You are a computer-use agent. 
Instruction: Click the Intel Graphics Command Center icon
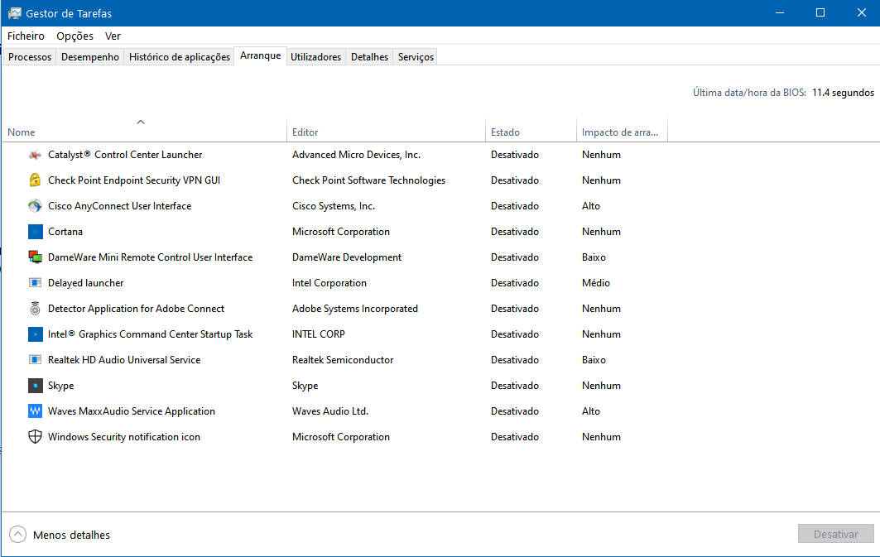(36, 334)
